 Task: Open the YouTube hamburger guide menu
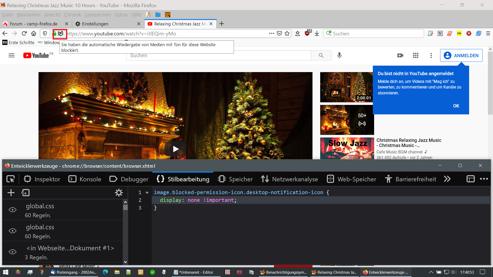pos(12,55)
